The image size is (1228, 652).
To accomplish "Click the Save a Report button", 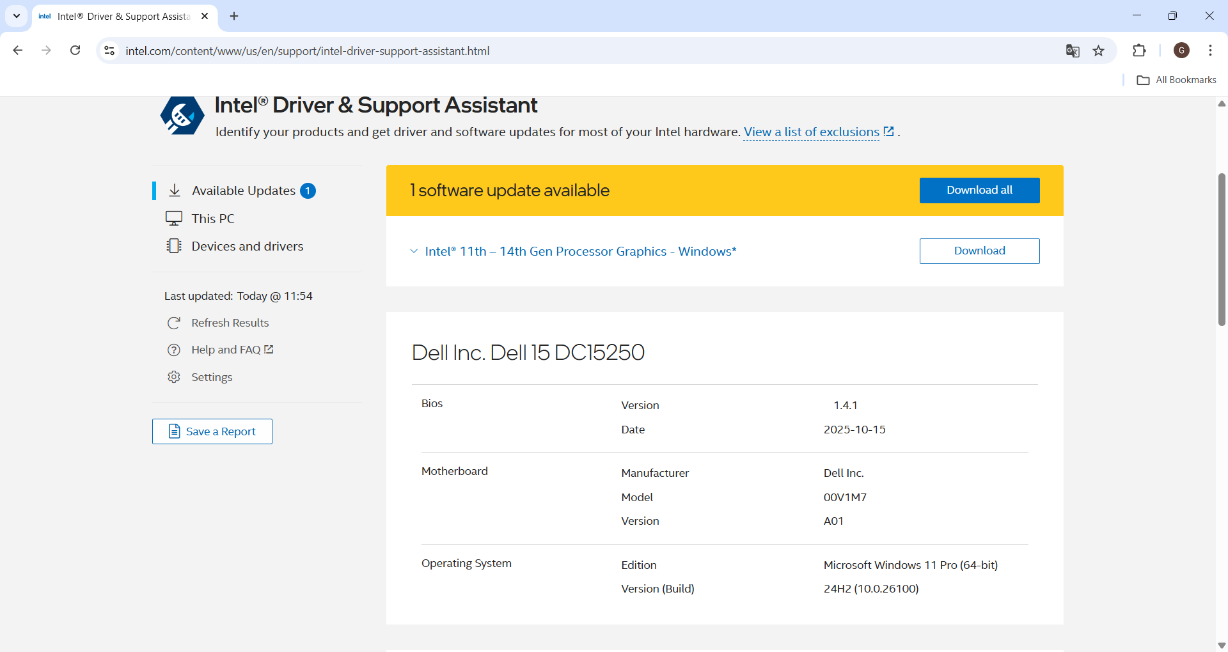I will tap(212, 431).
